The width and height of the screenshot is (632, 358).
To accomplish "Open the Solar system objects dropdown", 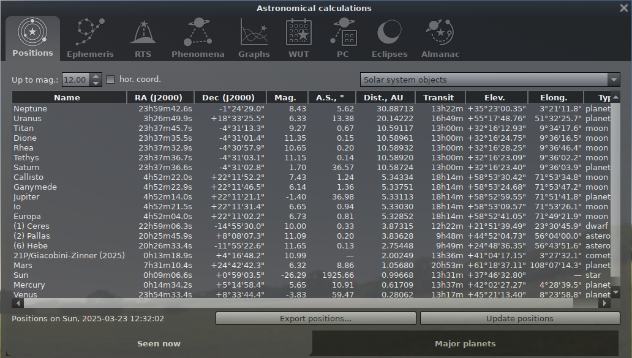I will click(490, 80).
